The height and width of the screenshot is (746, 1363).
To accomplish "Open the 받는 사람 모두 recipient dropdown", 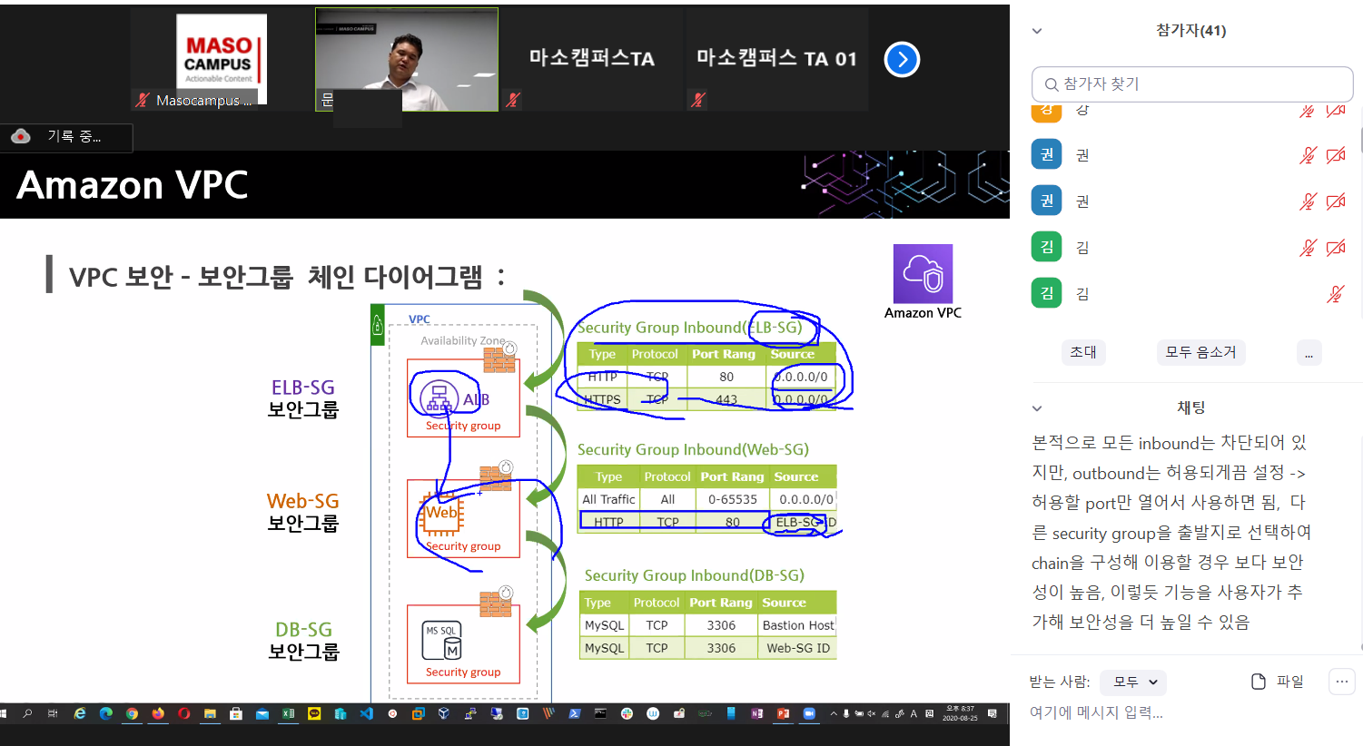I will (x=1134, y=682).
